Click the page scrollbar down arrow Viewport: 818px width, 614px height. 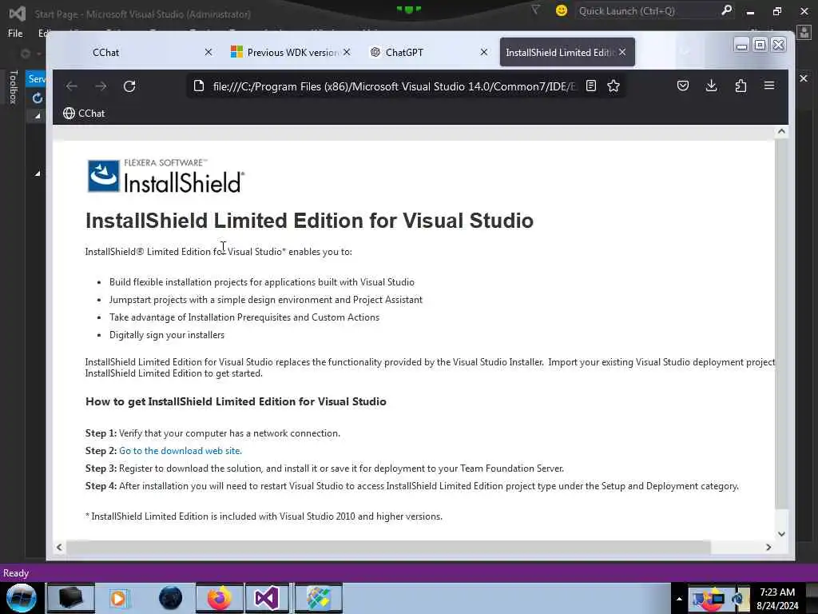[x=781, y=533]
